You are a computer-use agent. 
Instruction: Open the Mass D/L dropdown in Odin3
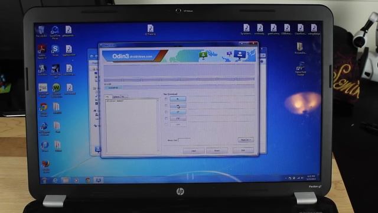[246, 140]
